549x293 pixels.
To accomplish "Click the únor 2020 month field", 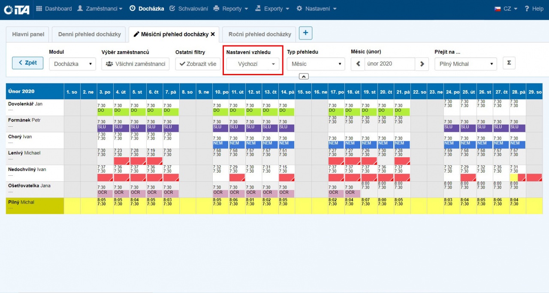I will point(389,64).
